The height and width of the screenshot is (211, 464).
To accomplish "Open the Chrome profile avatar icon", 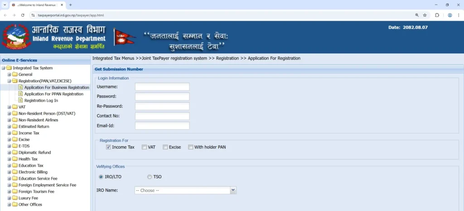I will 450,15.
